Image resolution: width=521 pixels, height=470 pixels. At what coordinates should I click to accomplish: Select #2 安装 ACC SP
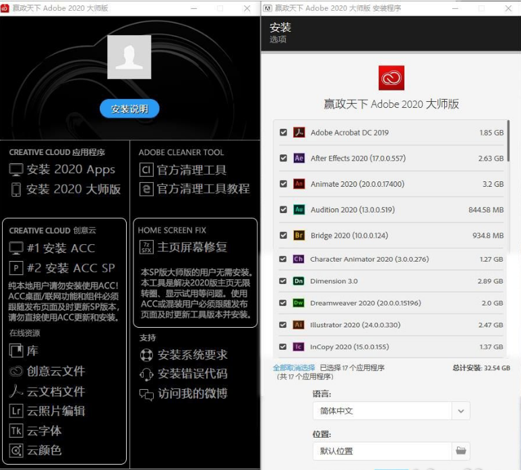click(x=71, y=268)
